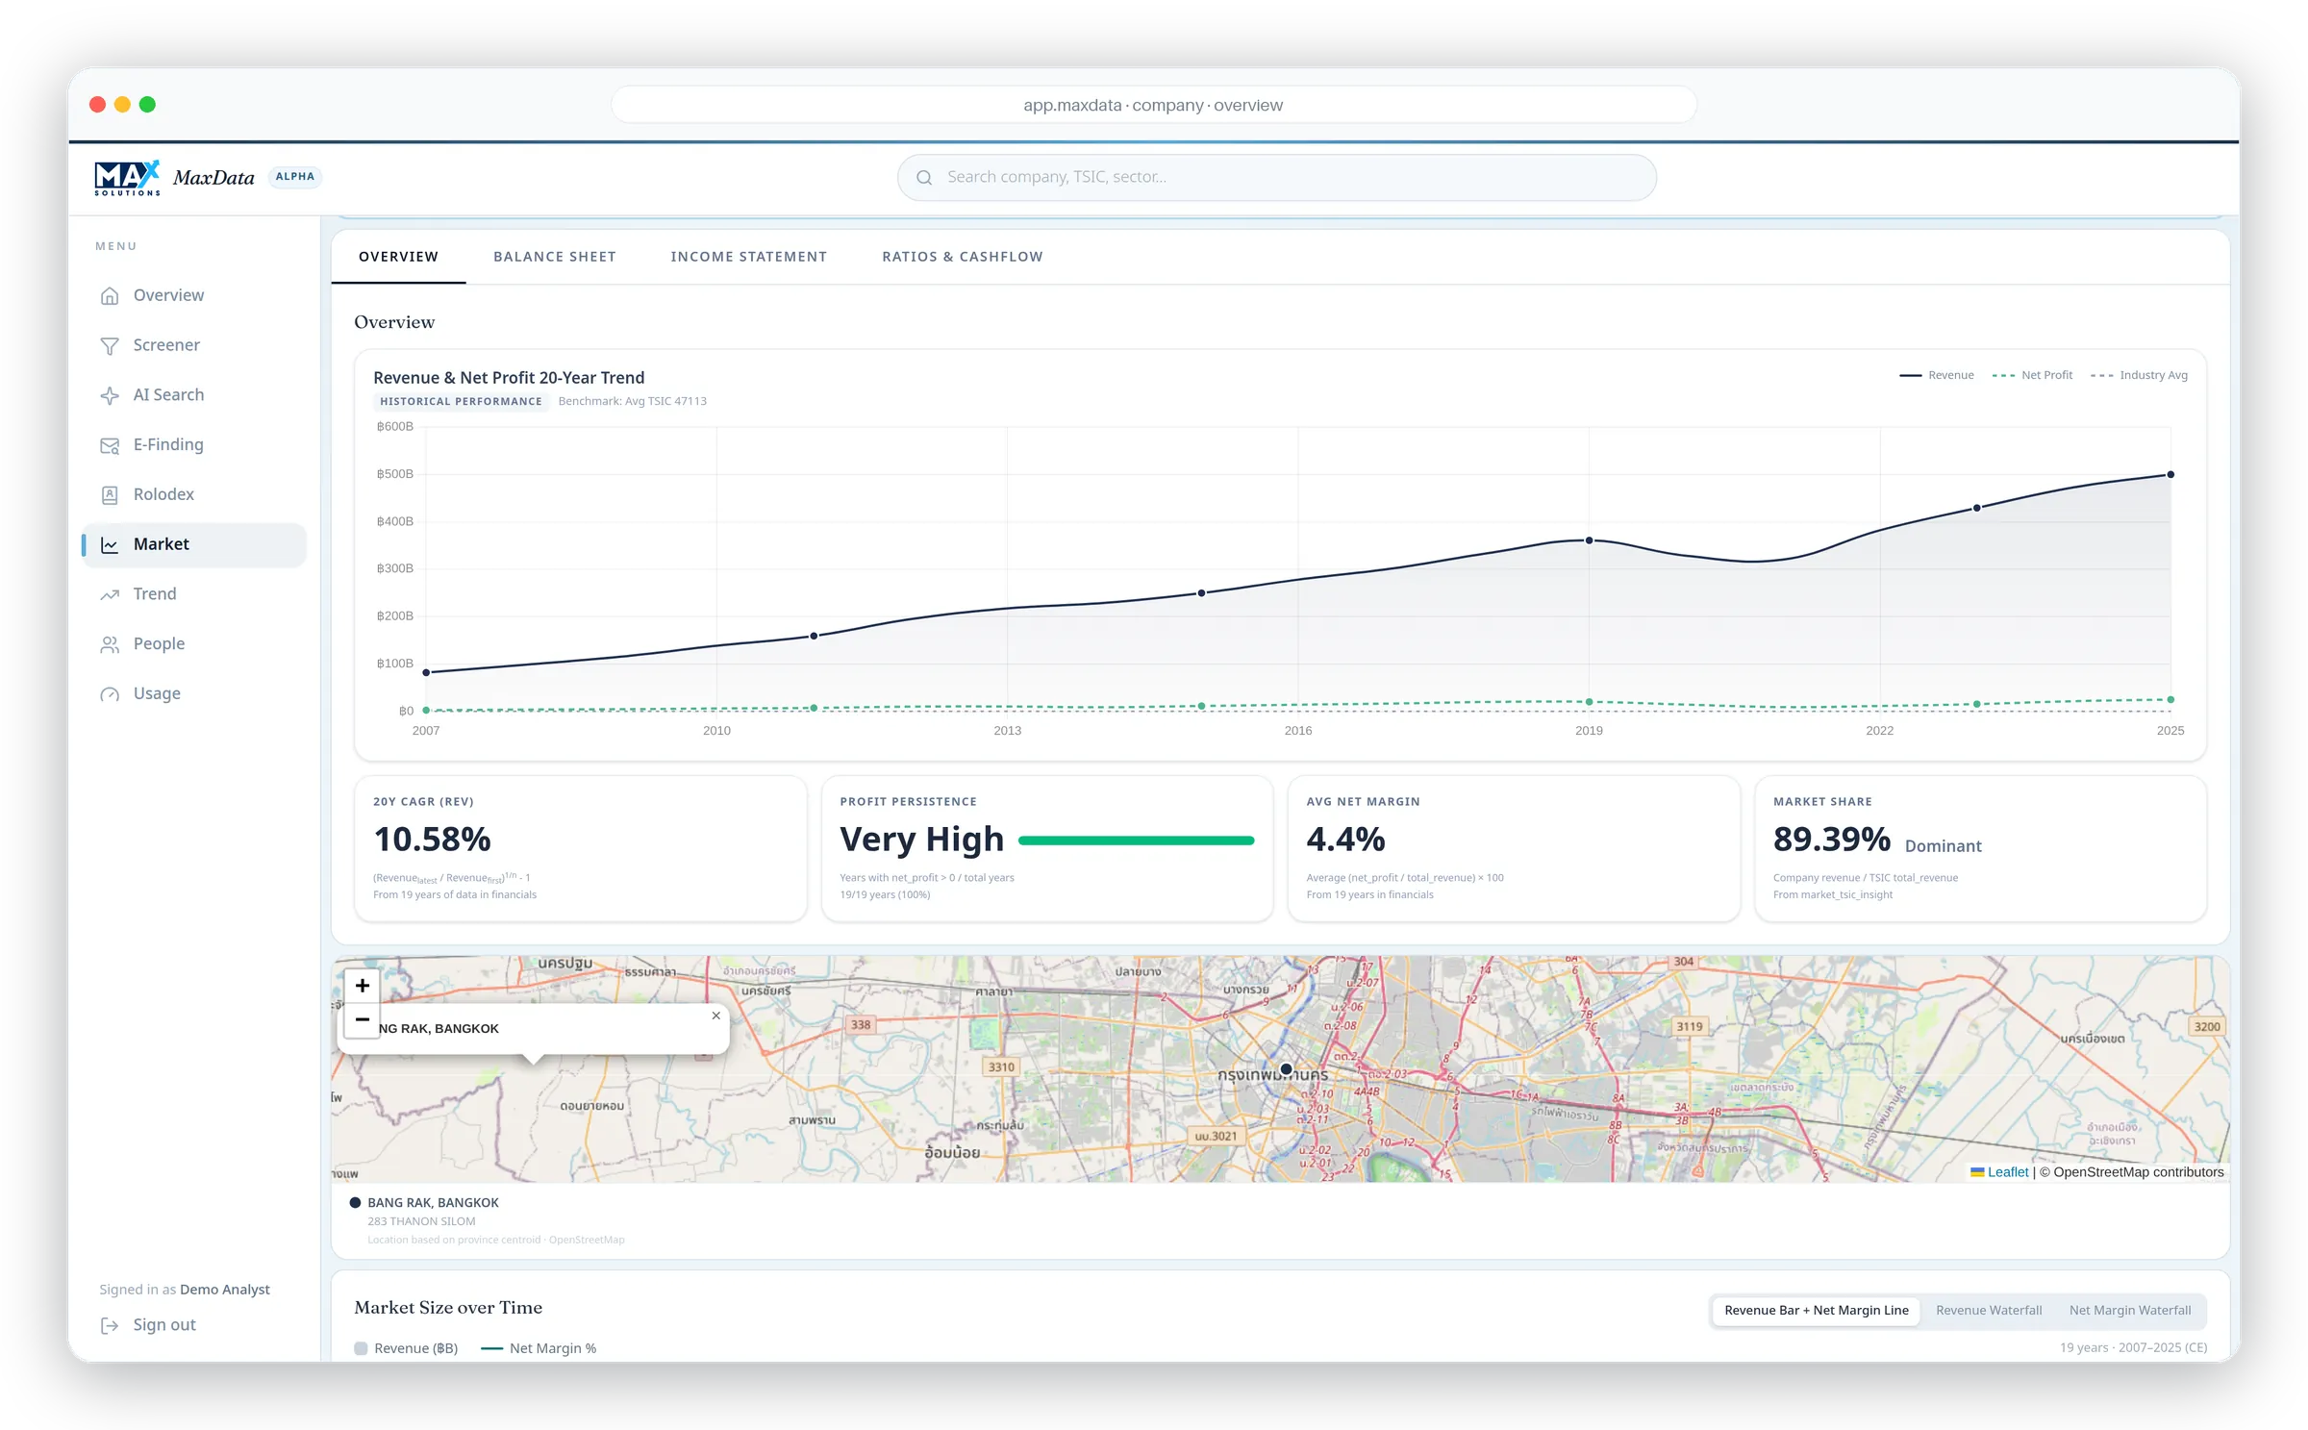The width and height of the screenshot is (2308, 1430).
Task: Click the Dominant market share label
Action: [x=1943, y=846]
